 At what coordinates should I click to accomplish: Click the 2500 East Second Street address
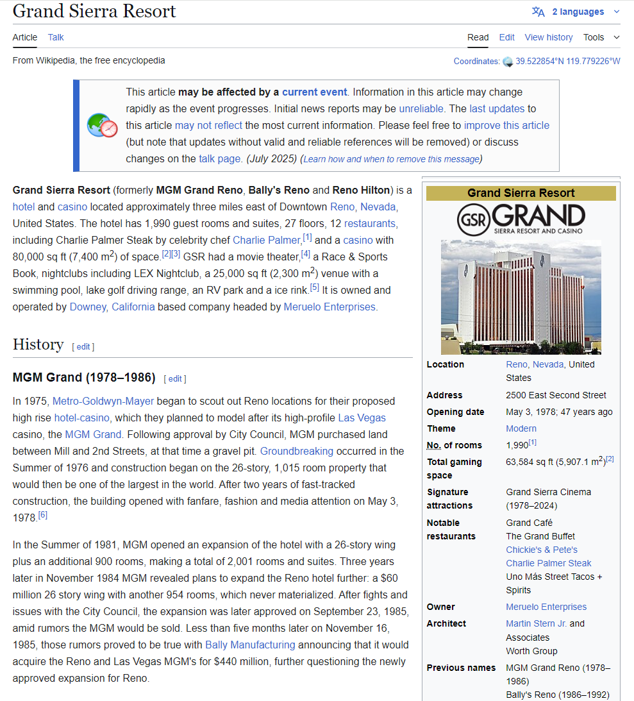(x=556, y=395)
